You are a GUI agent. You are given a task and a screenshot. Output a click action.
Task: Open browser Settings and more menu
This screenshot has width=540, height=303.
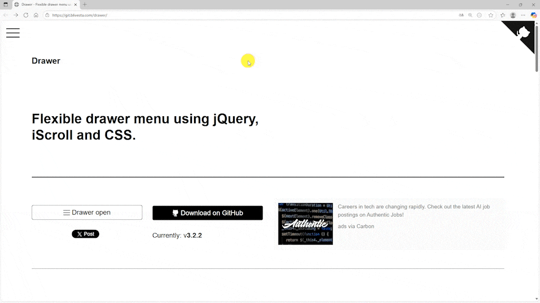pyautogui.click(x=523, y=15)
